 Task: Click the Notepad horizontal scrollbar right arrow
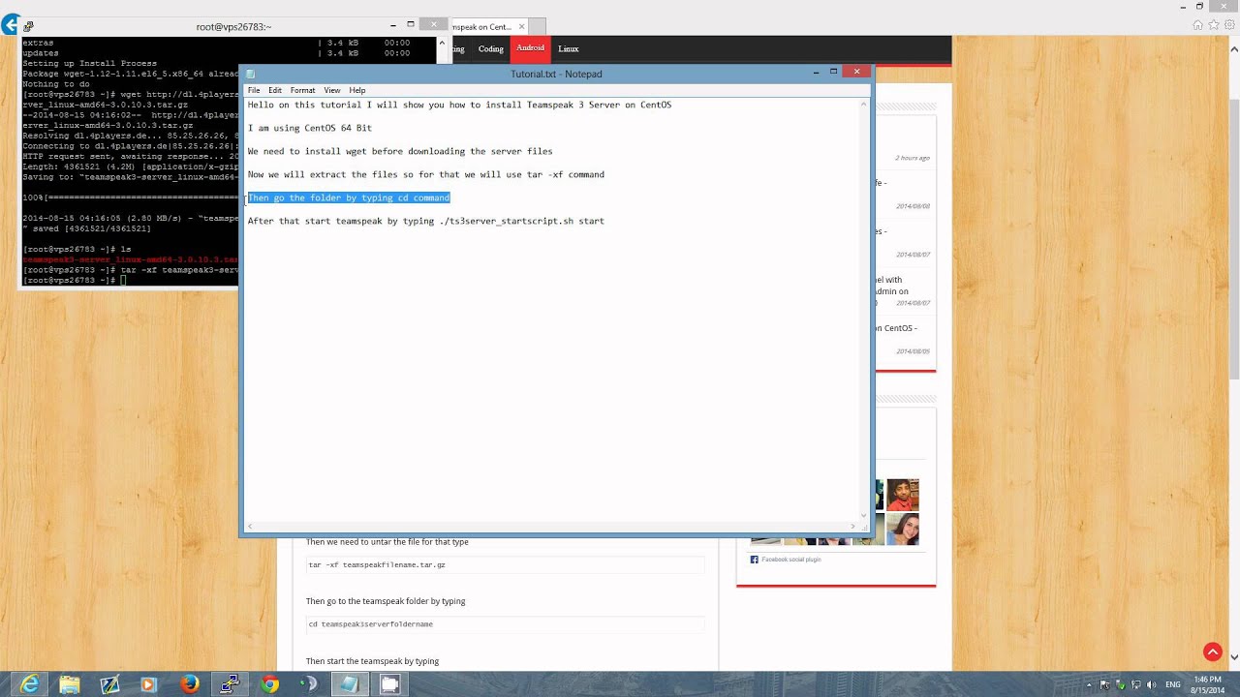click(x=852, y=527)
